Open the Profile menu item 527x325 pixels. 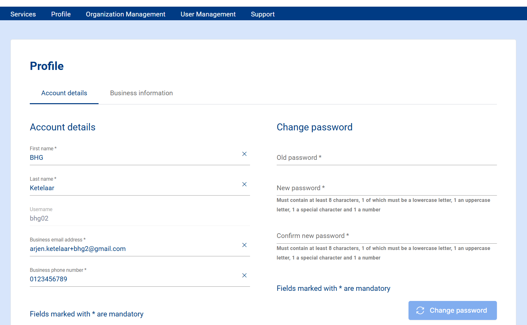point(61,14)
